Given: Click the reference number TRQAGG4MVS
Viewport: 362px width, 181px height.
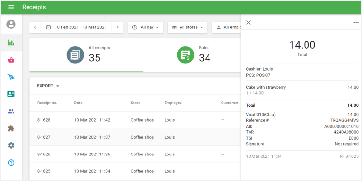Looking at the screenshot, I should [x=344, y=120].
